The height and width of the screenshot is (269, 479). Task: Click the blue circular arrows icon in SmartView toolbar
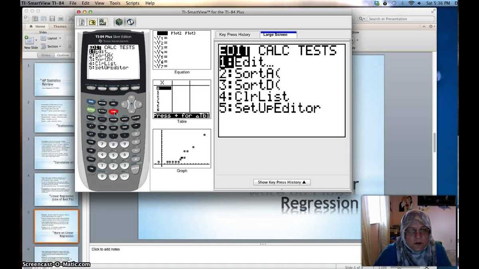pyautogui.click(x=130, y=22)
